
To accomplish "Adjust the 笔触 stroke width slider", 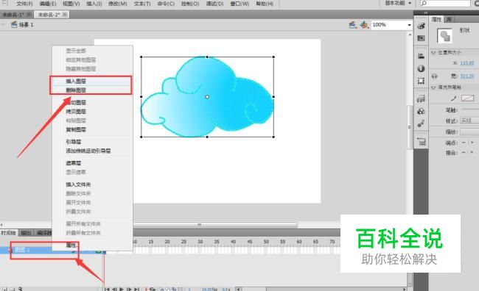I will pos(470,109).
